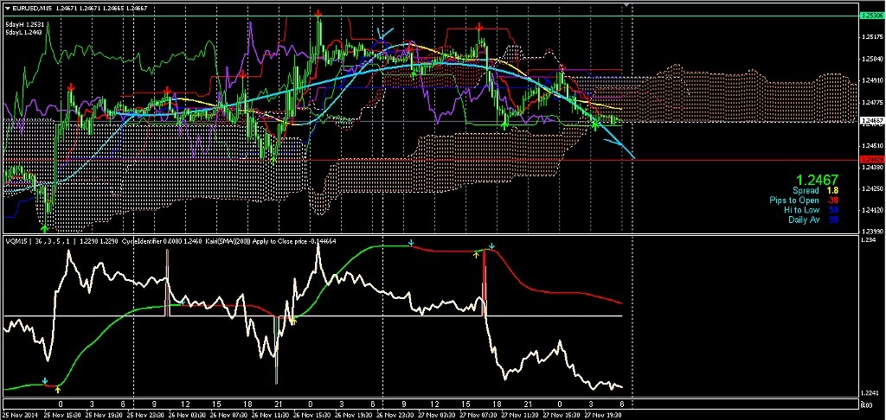The image size is (886, 420).
Task: Click 1.23990 on the price axis
Action: [871, 232]
